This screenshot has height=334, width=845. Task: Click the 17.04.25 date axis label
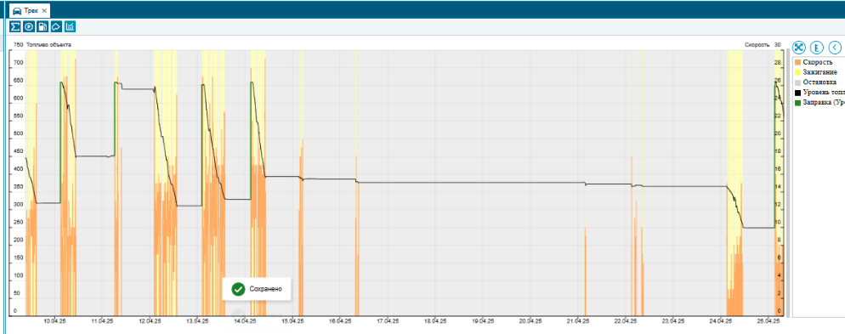pyautogui.click(x=388, y=320)
